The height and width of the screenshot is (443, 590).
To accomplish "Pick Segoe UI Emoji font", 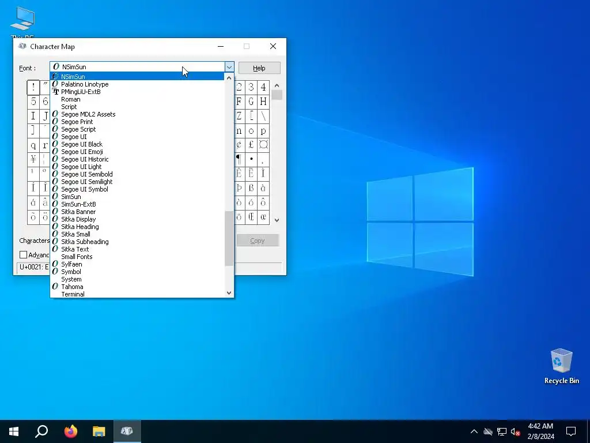I will coord(137,152).
